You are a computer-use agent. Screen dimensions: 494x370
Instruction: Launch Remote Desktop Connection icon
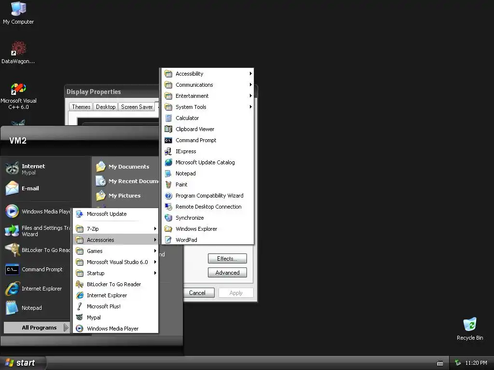(168, 207)
